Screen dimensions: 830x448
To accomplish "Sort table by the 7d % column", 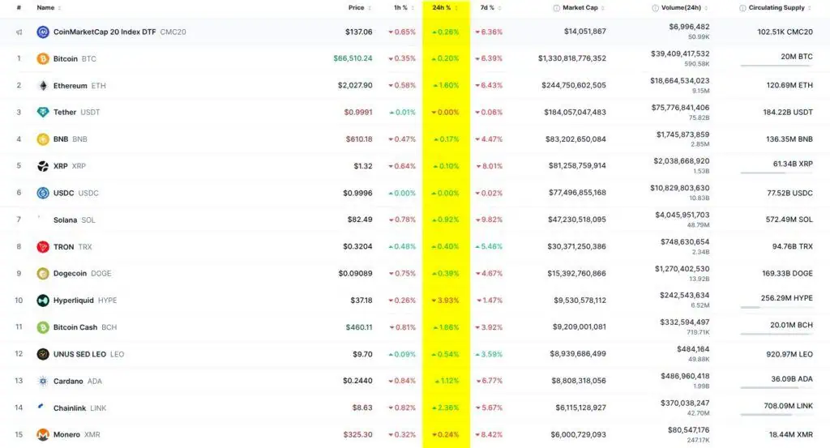I will [487, 8].
